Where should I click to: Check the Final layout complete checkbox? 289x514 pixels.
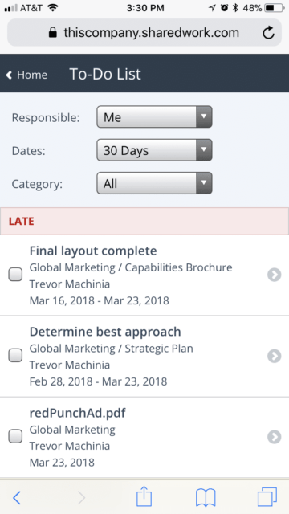(x=15, y=275)
